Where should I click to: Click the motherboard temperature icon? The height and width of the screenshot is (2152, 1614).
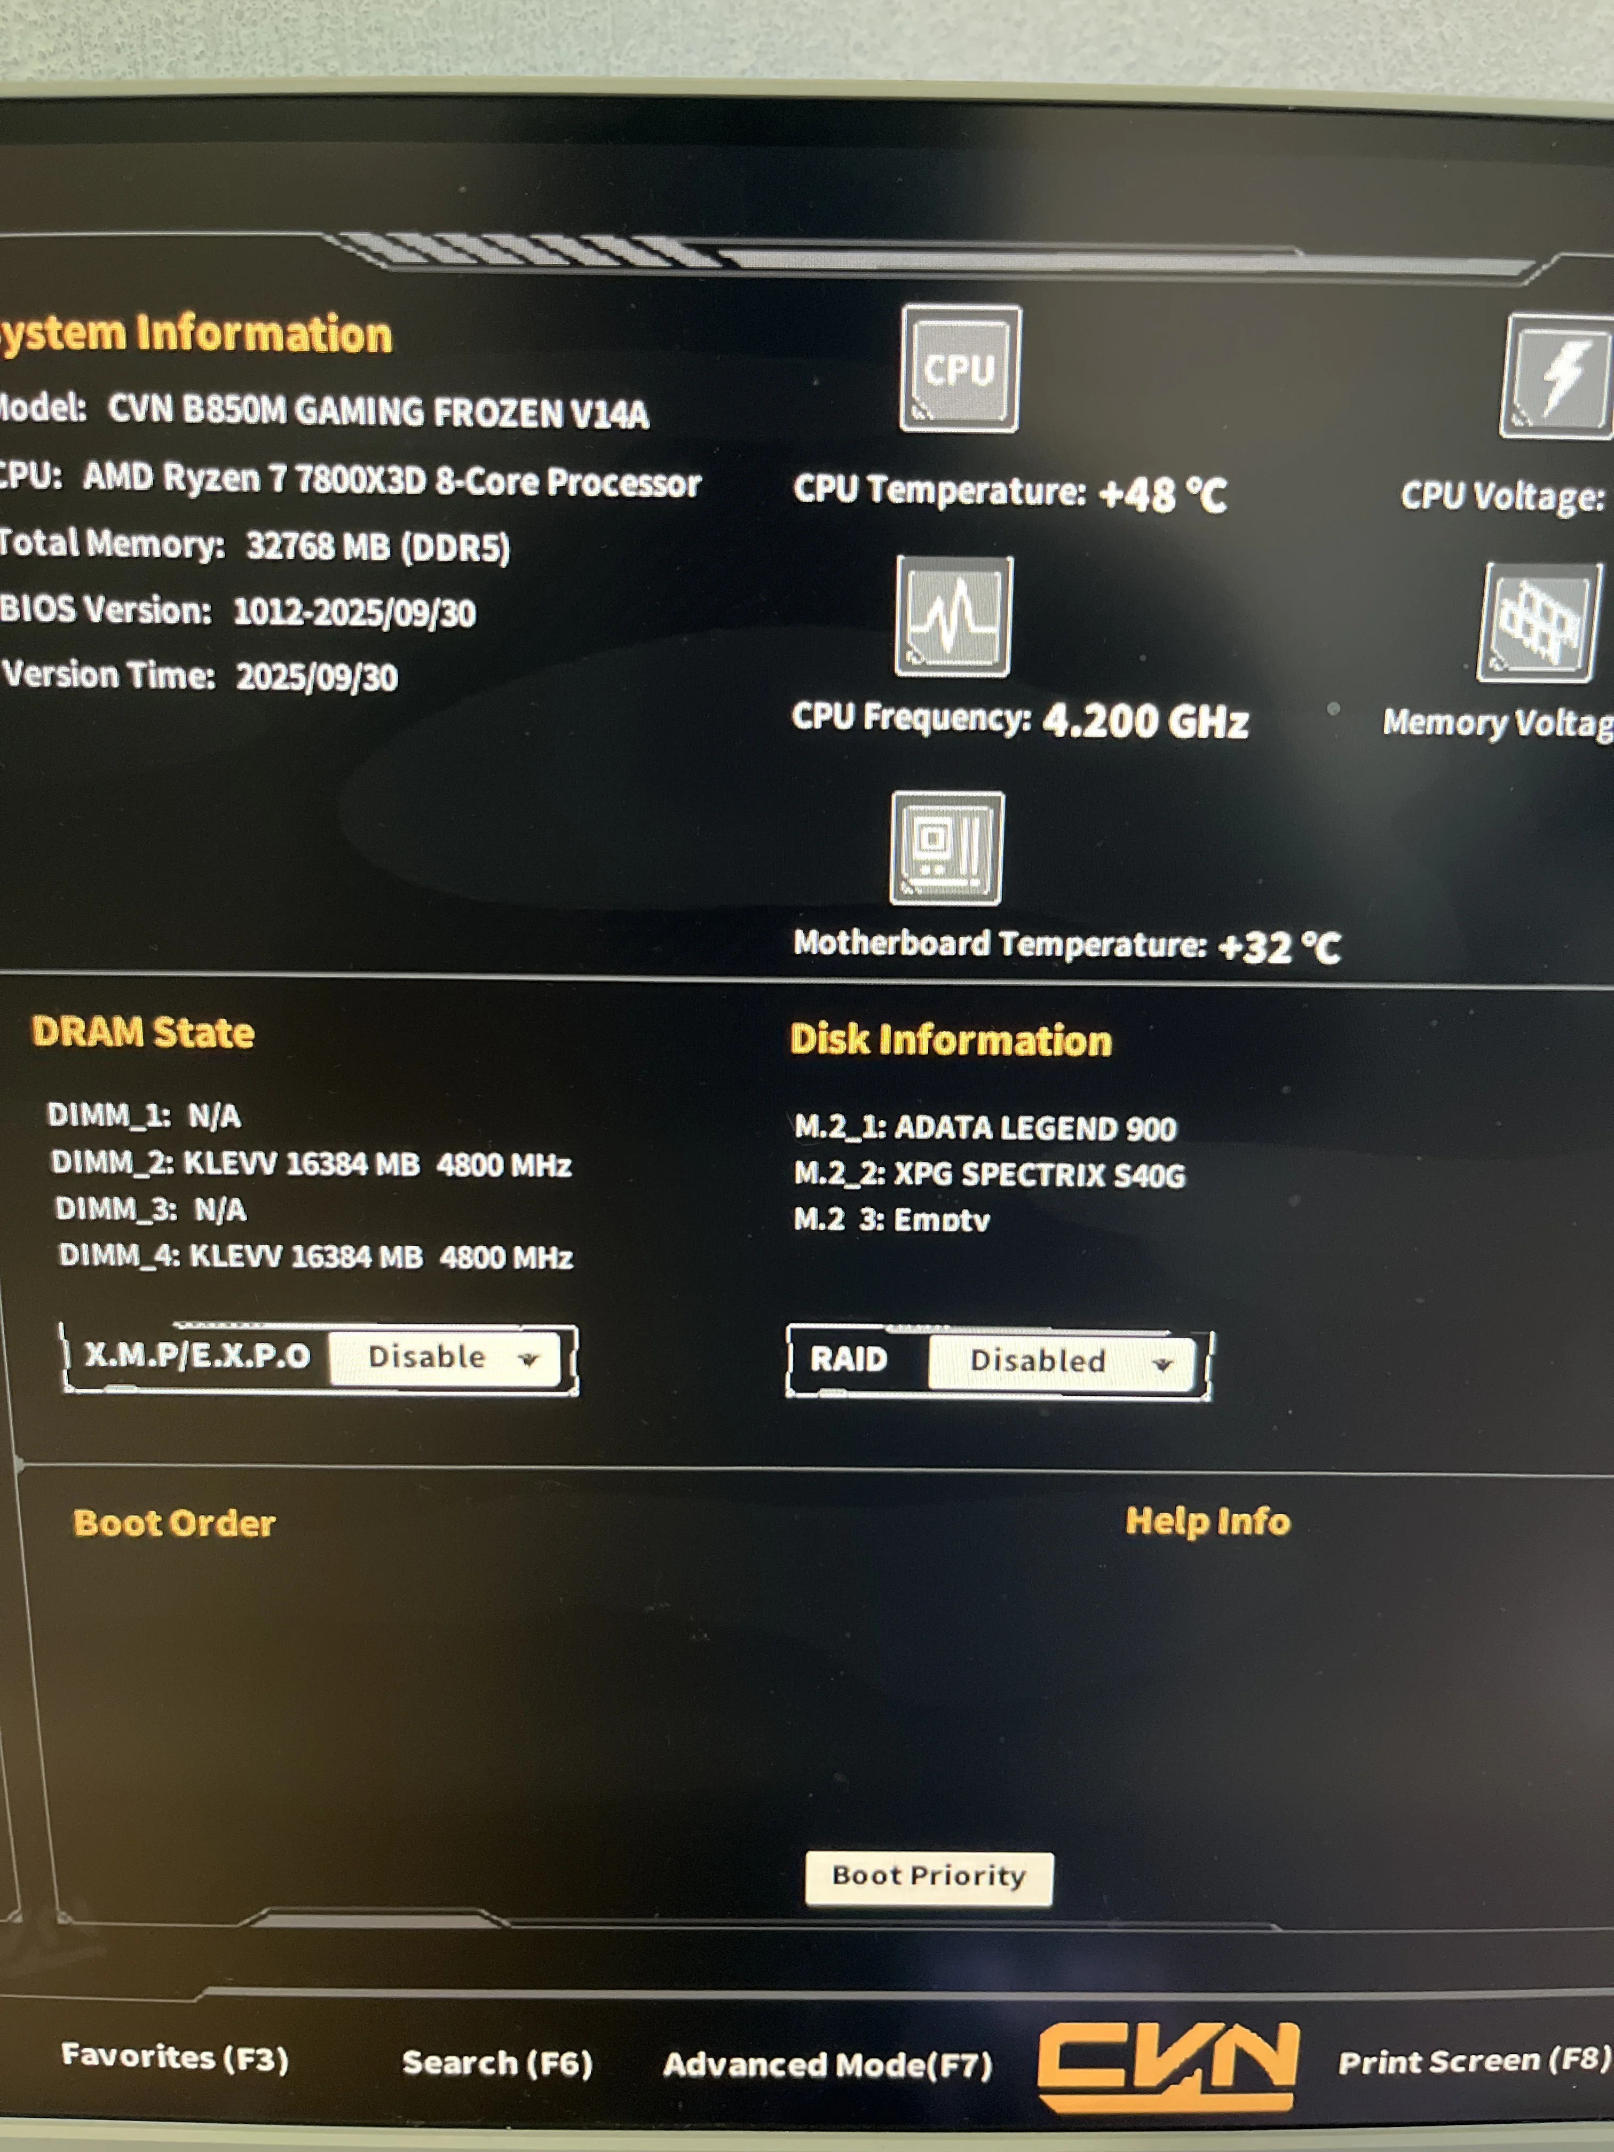pyautogui.click(x=947, y=848)
